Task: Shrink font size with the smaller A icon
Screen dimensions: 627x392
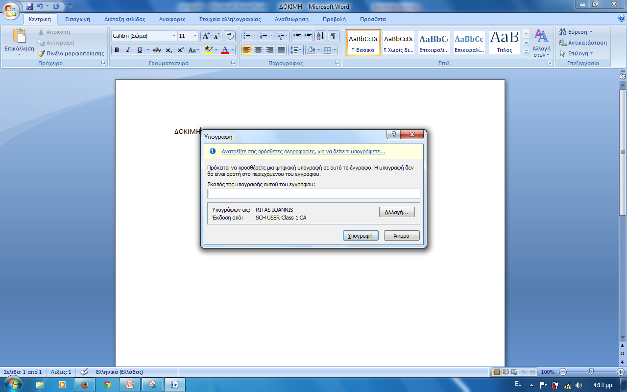Action: tap(217, 36)
